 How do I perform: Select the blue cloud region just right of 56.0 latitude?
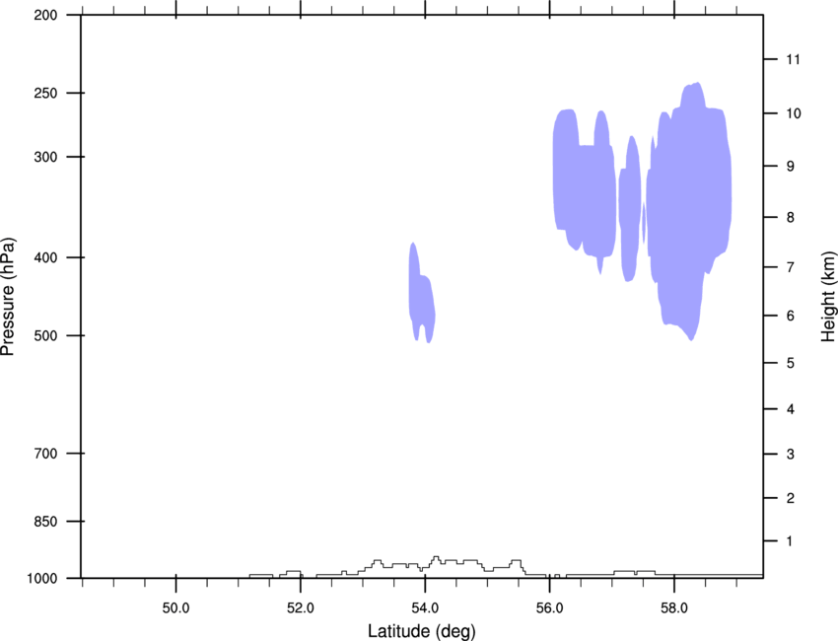point(583,192)
